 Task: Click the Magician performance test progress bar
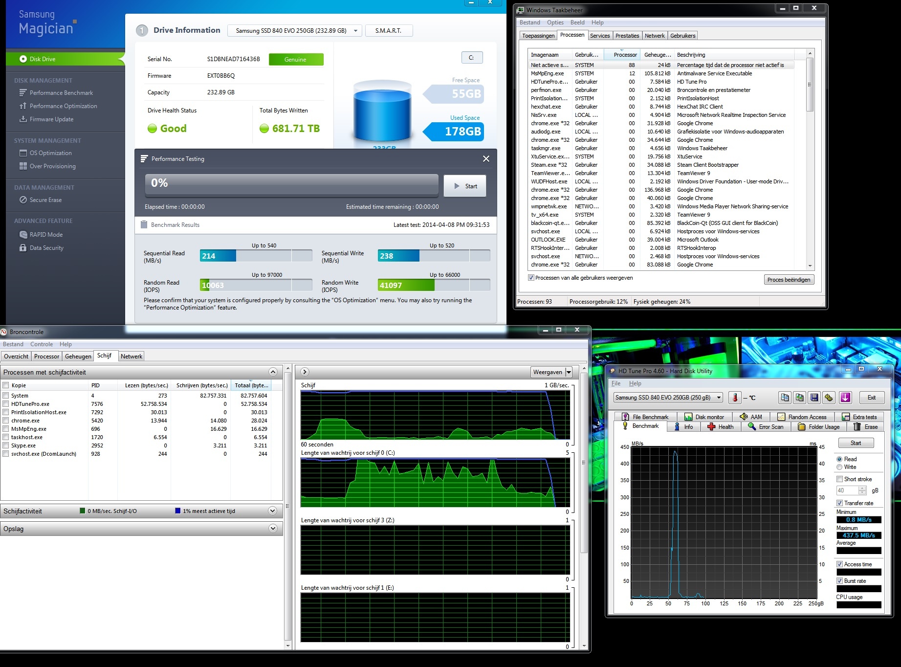coord(291,186)
